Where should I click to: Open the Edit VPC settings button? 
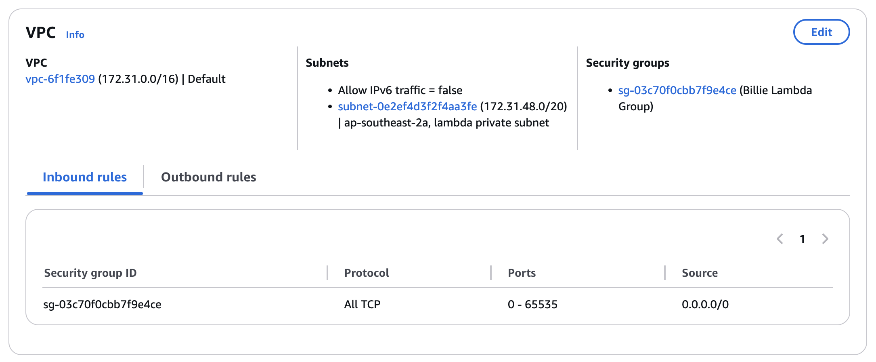tap(822, 32)
